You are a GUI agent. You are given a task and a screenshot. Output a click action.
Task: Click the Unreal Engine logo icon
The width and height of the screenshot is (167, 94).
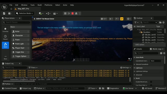(x=4, y=7)
